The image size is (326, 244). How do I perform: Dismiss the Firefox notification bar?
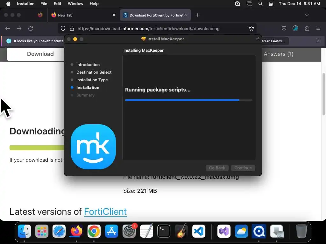(x=318, y=41)
